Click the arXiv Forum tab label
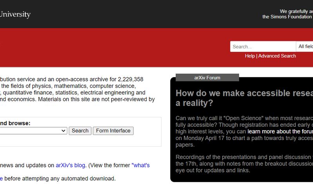Image resolution: width=313 pixels, height=195 pixels. click(207, 78)
